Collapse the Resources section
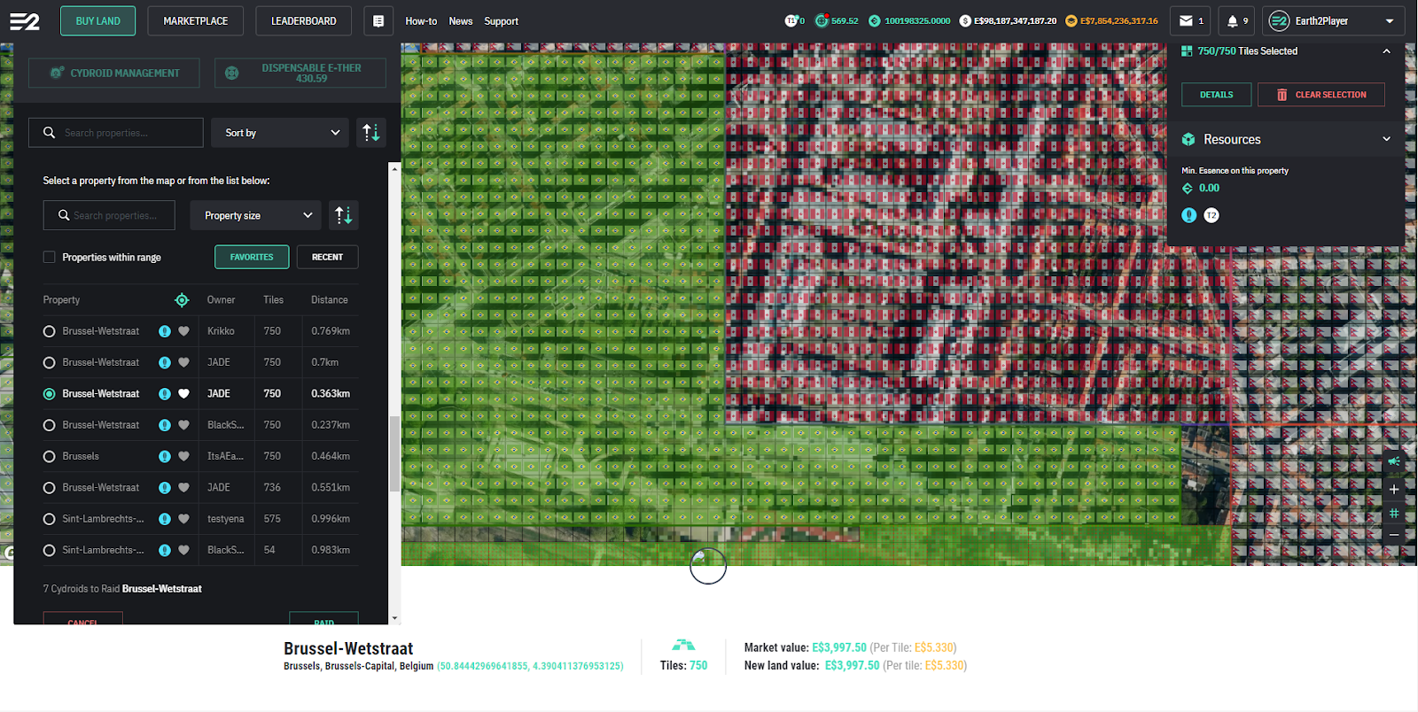The width and height of the screenshot is (1418, 712). tap(1386, 139)
